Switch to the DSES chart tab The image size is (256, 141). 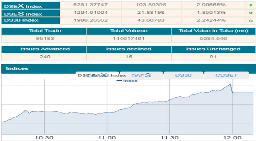coord(141,75)
